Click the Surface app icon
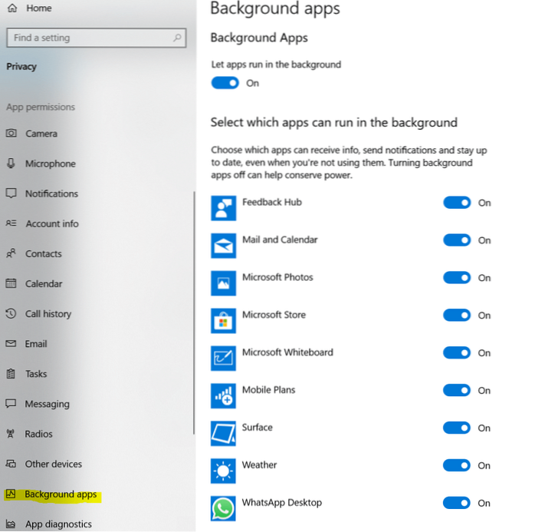The image size is (535, 532). pos(223,433)
